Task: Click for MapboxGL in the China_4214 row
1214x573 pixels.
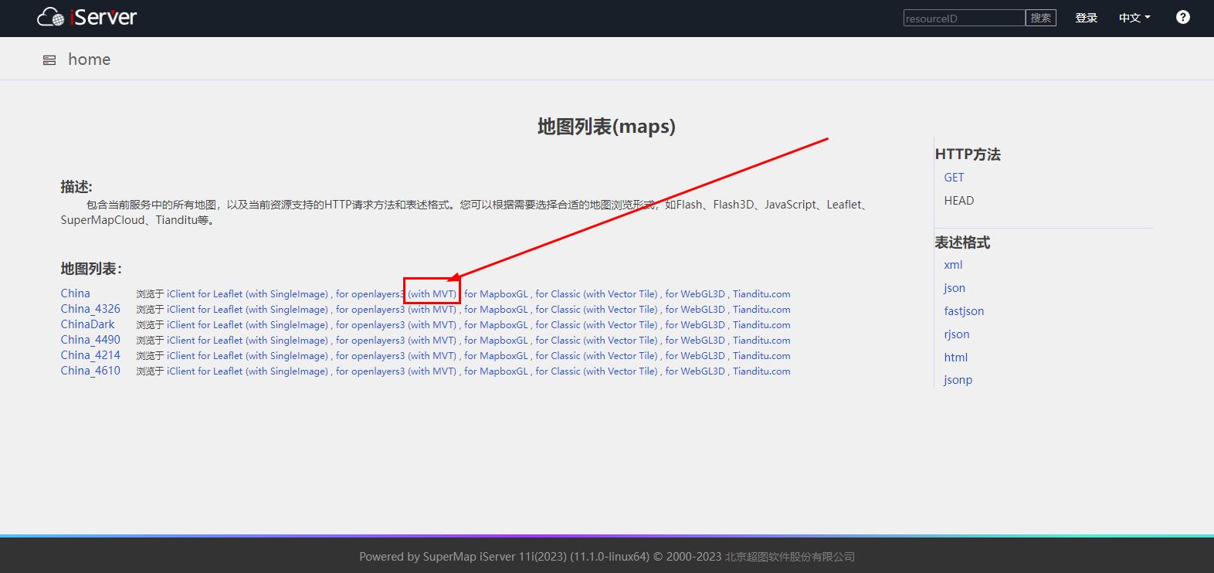Action: [496, 356]
